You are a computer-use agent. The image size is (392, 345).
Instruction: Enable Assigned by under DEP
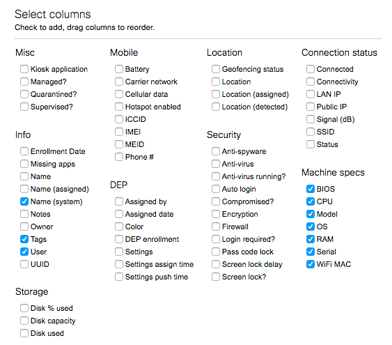tap(119, 201)
